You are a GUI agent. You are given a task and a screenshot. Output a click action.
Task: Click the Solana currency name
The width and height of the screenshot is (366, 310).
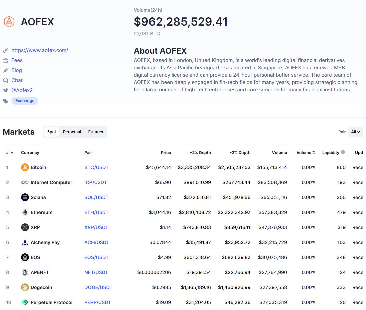click(x=38, y=197)
